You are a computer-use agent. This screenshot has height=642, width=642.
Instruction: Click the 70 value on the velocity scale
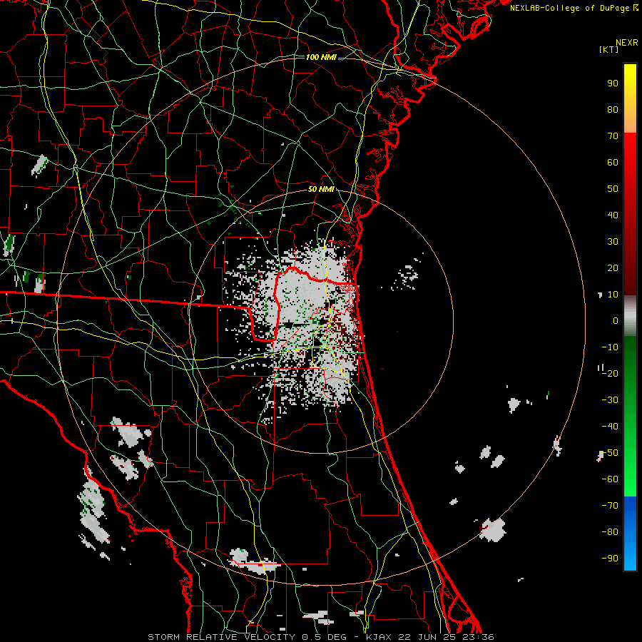point(613,136)
